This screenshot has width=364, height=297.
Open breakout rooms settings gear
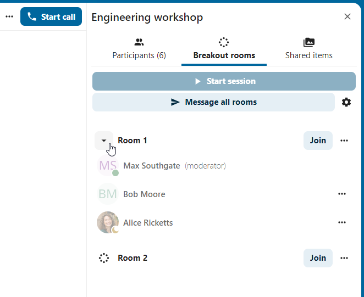(346, 102)
